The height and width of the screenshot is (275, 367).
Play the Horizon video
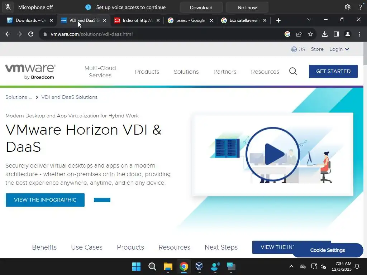click(273, 154)
